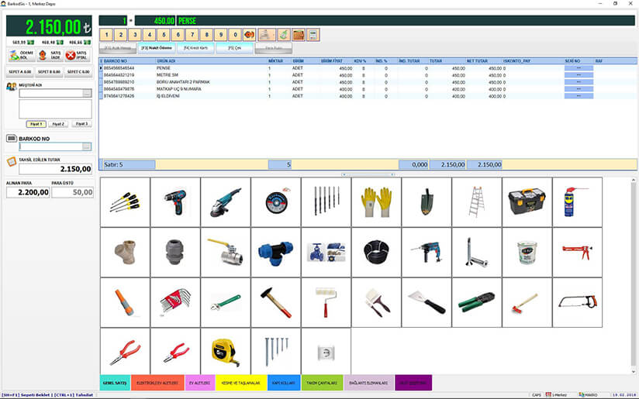Select the cordless drill product tile

[175, 201]
